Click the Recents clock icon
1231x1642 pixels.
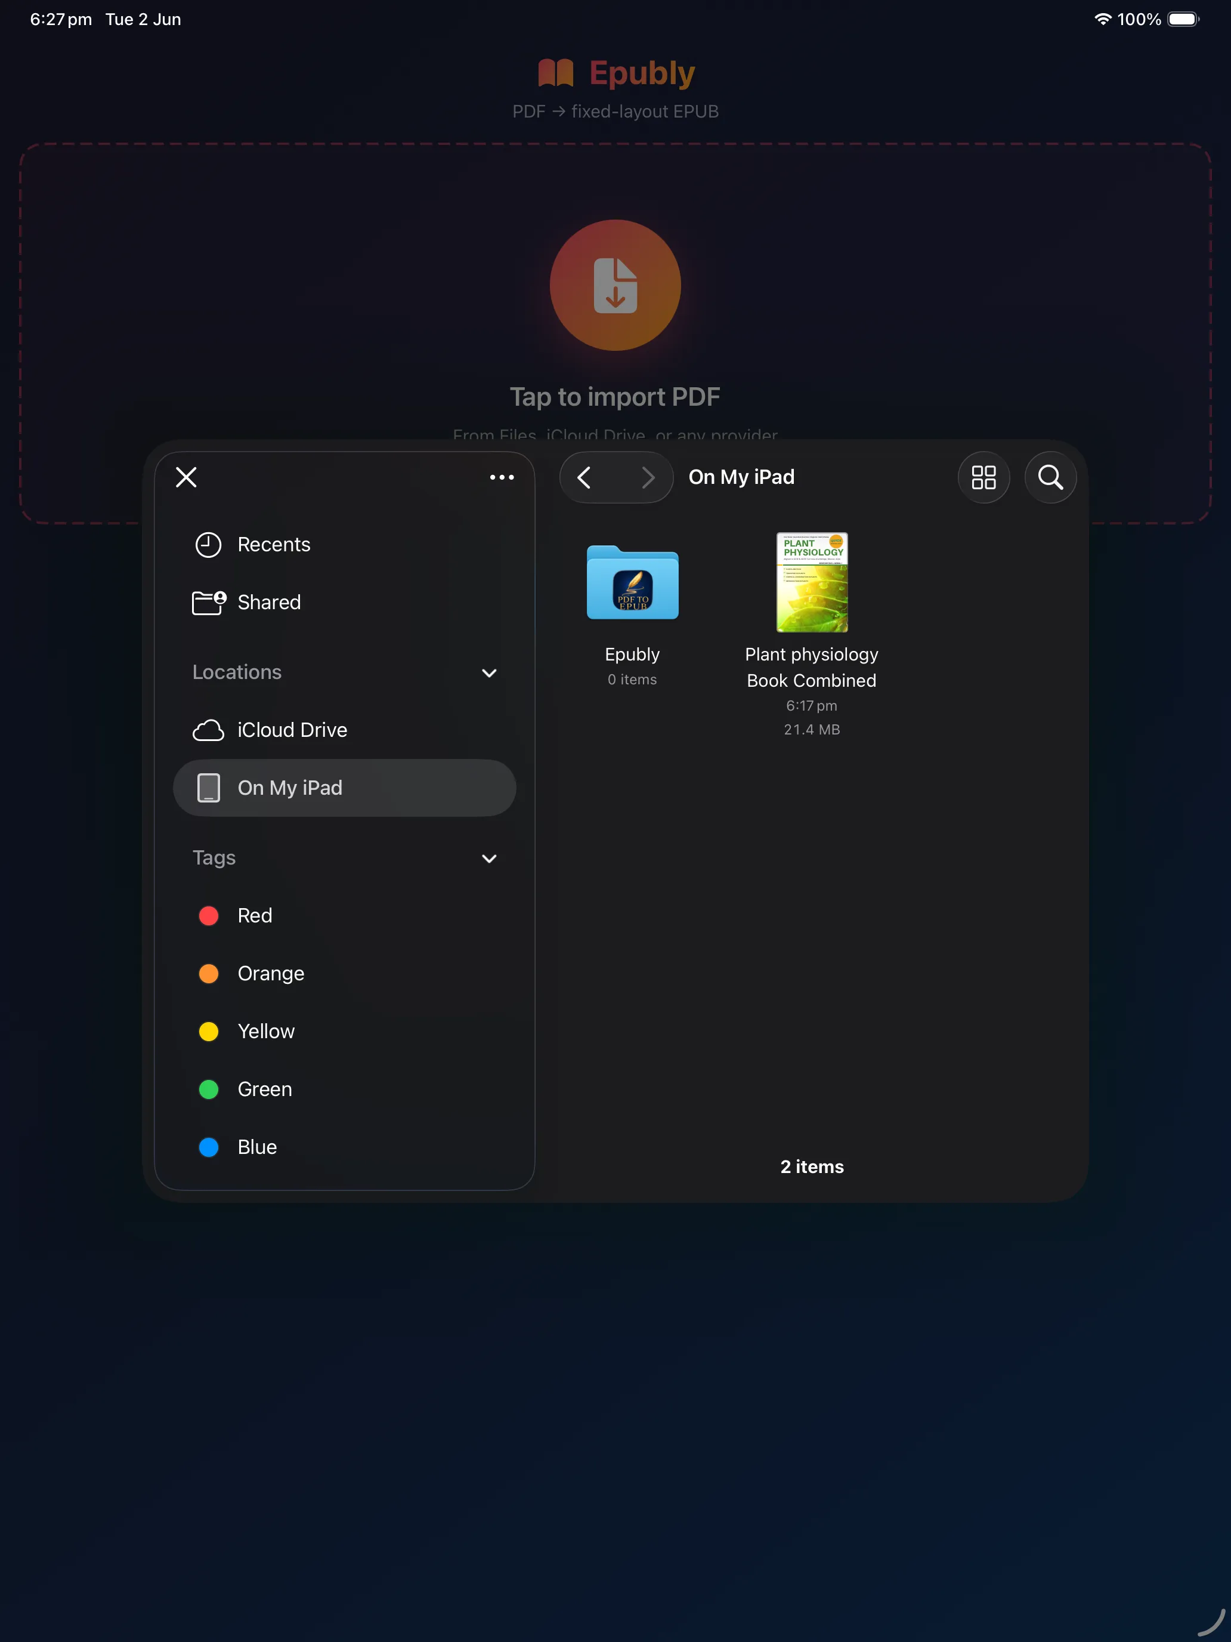[209, 544]
